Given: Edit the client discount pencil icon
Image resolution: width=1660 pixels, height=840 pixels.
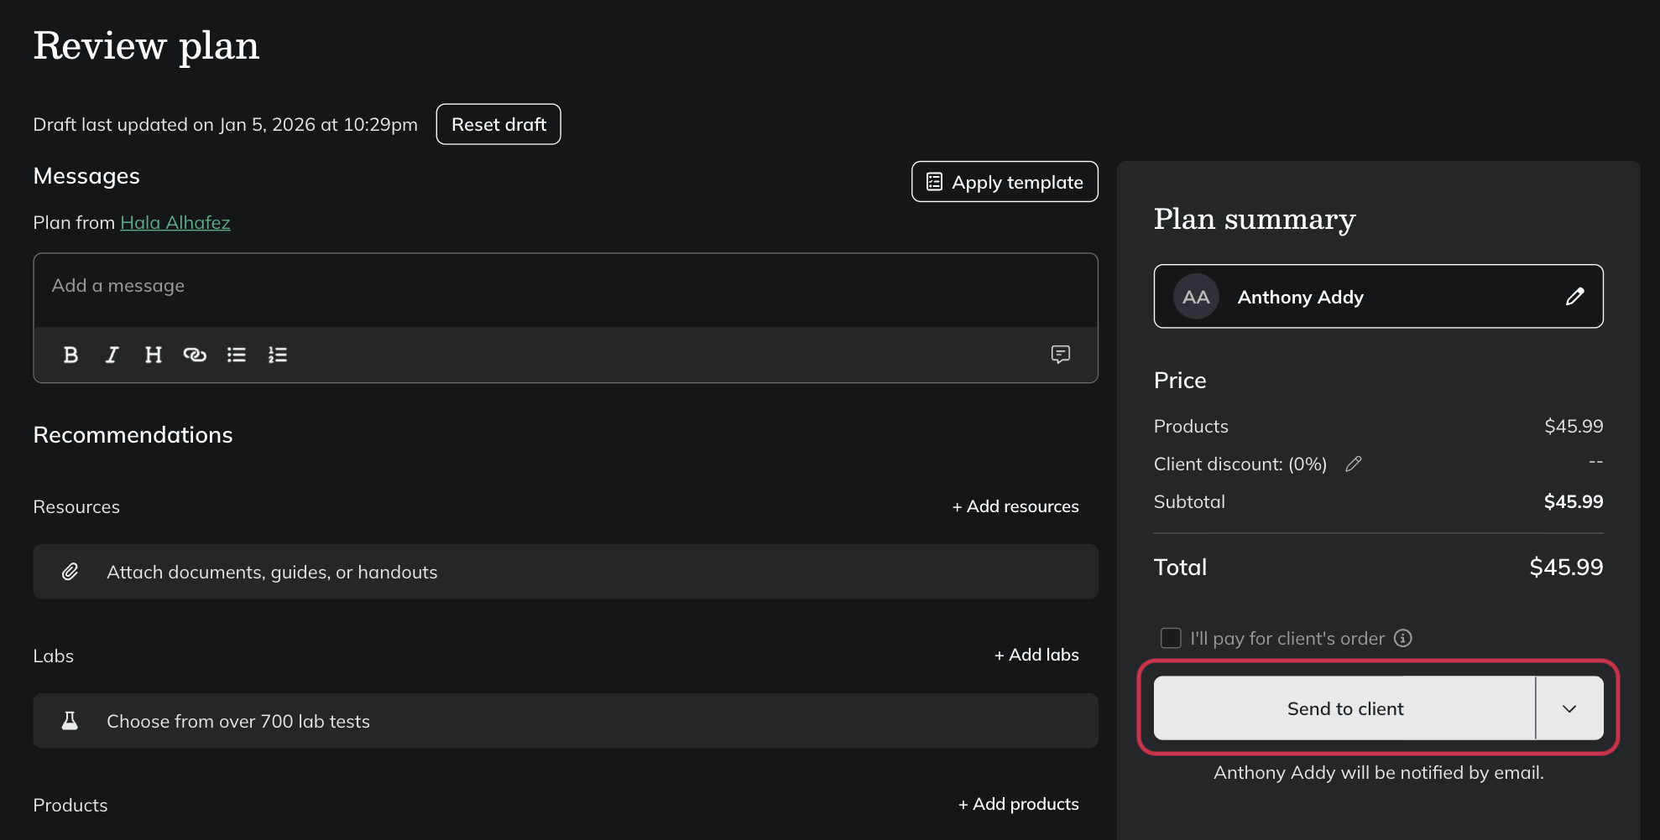Looking at the screenshot, I should [1353, 464].
